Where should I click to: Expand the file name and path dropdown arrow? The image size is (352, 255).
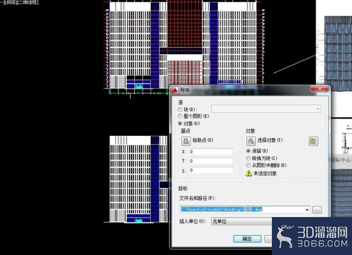pyautogui.click(x=307, y=210)
